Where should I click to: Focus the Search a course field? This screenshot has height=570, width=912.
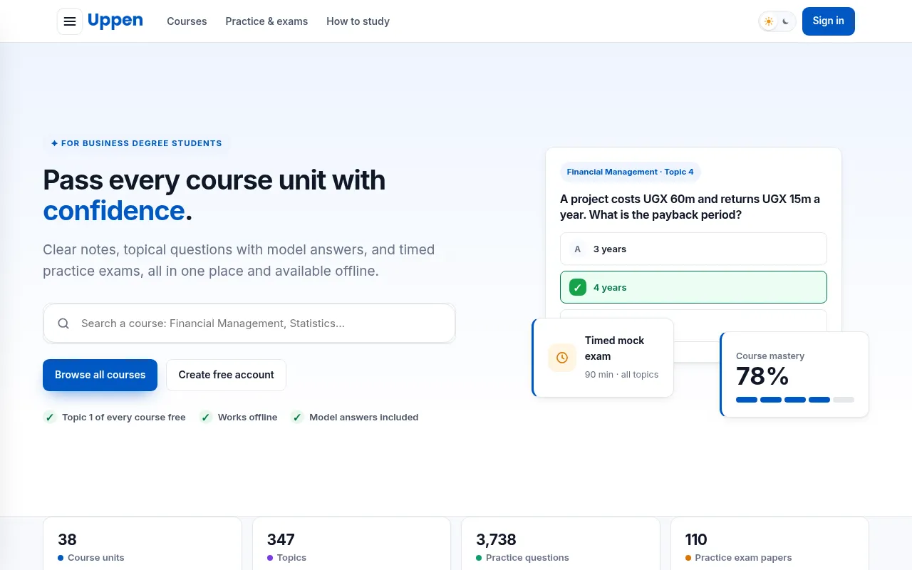click(249, 323)
